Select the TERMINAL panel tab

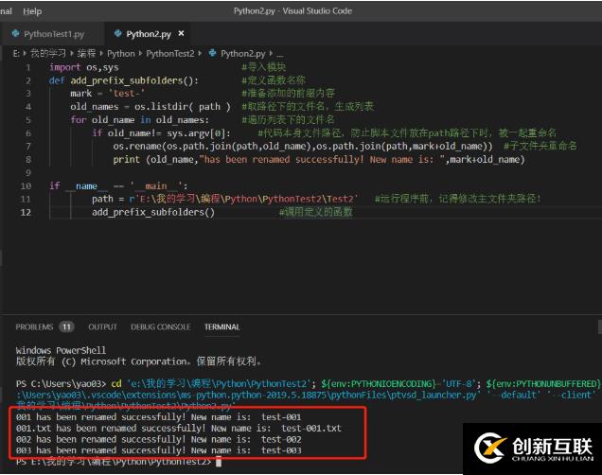coord(221,326)
